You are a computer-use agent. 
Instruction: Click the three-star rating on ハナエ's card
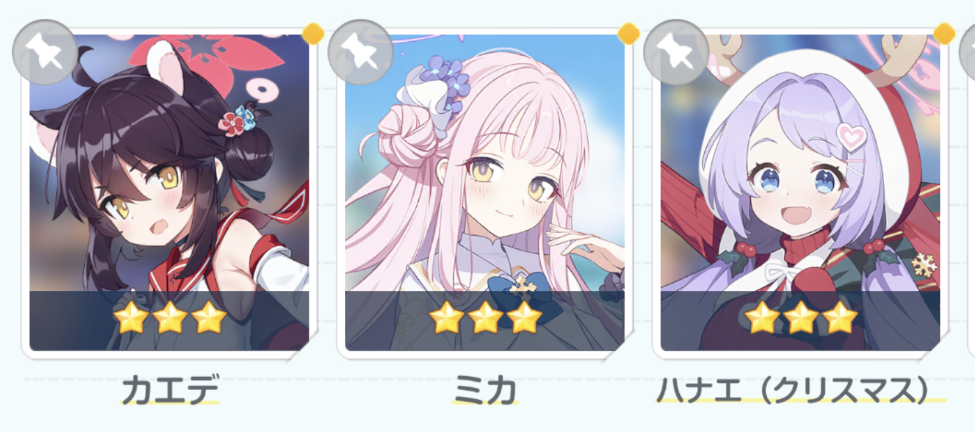tap(800, 317)
